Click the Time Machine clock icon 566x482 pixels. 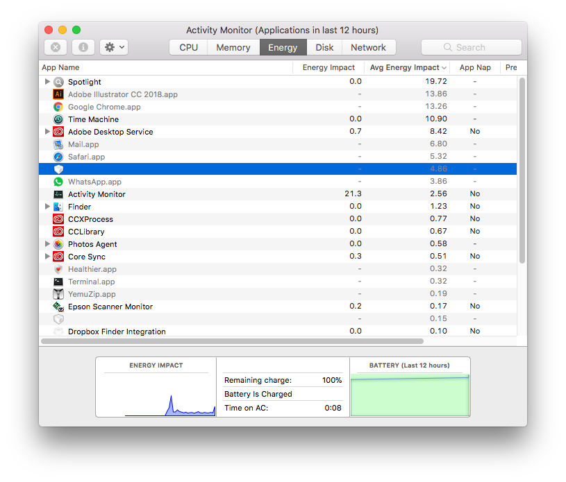pos(58,119)
